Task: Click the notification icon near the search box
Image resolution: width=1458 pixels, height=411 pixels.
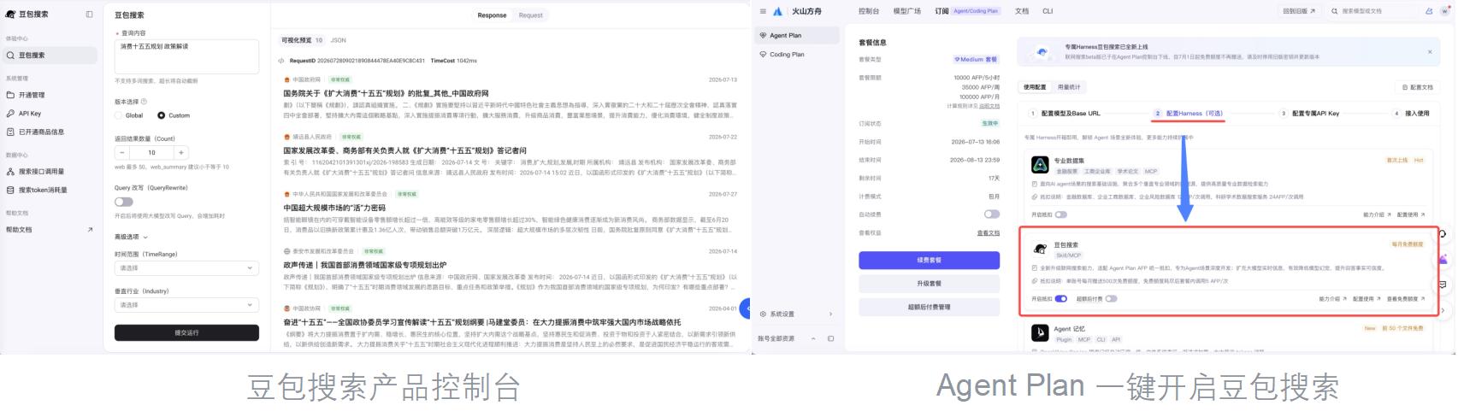Action: [1429, 11]
